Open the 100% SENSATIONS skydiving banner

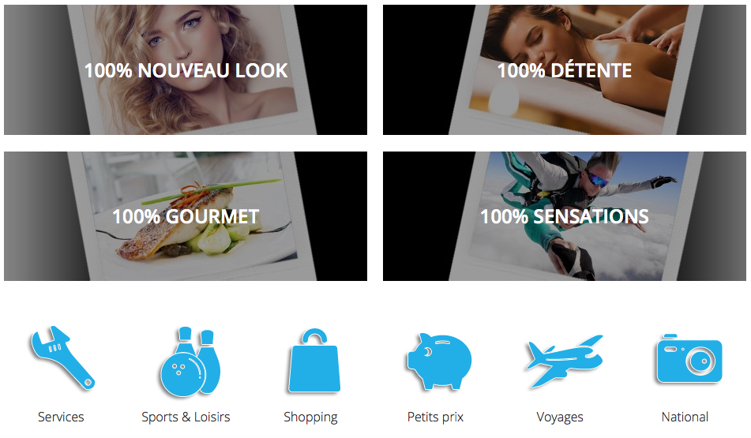[x=564, y=216]
